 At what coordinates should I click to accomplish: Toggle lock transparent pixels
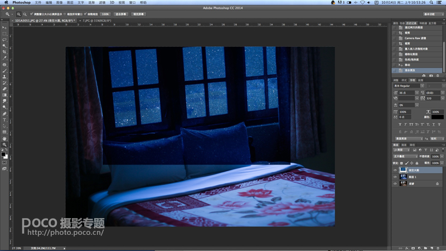(401, 163)
